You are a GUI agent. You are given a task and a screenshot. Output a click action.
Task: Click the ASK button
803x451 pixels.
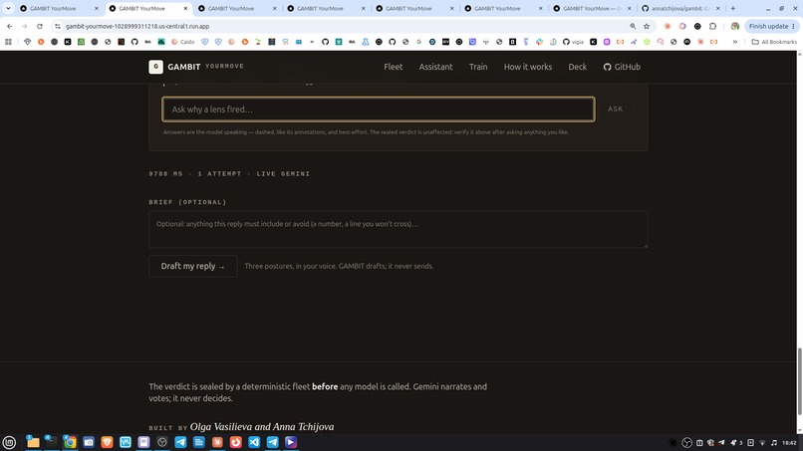click(x=615, y=110)
